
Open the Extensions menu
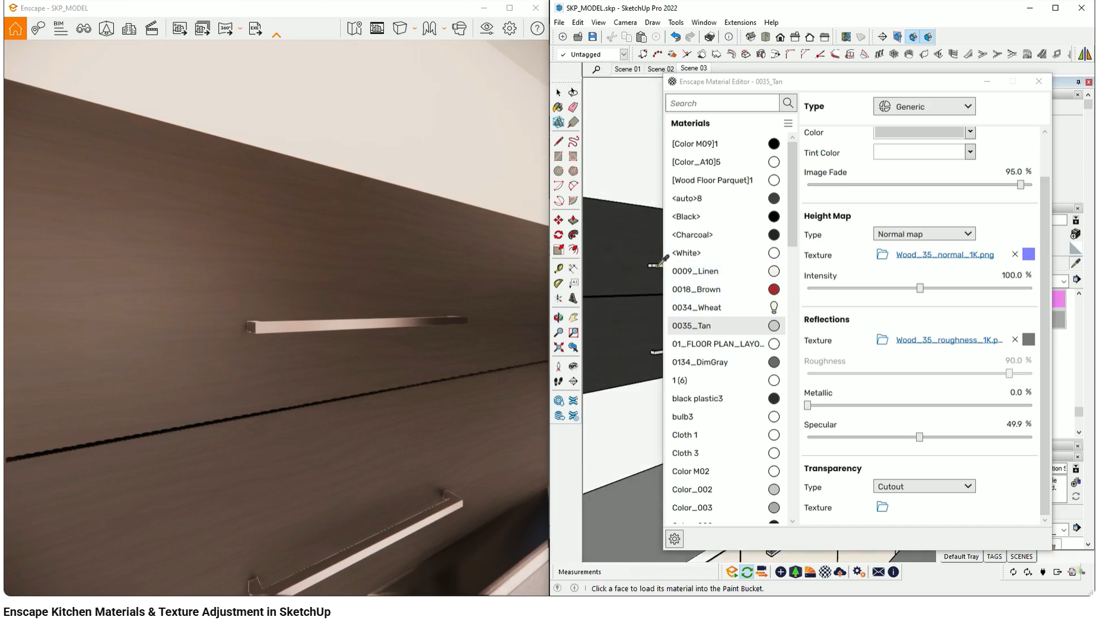tap(739, 22)
